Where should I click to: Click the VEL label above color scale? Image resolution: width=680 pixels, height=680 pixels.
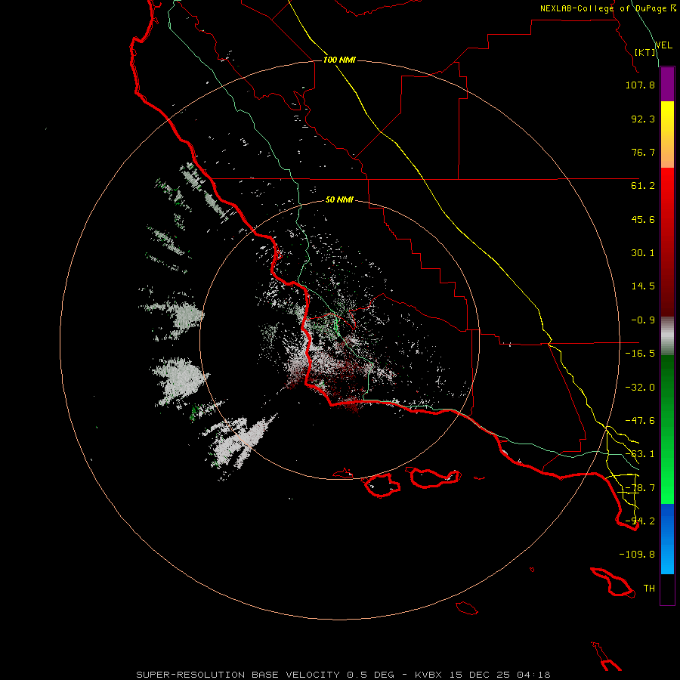(664, 45)
